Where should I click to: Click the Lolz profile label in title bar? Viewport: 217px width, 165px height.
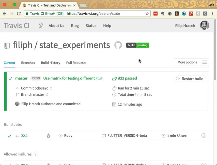click(x=211, y=5)
